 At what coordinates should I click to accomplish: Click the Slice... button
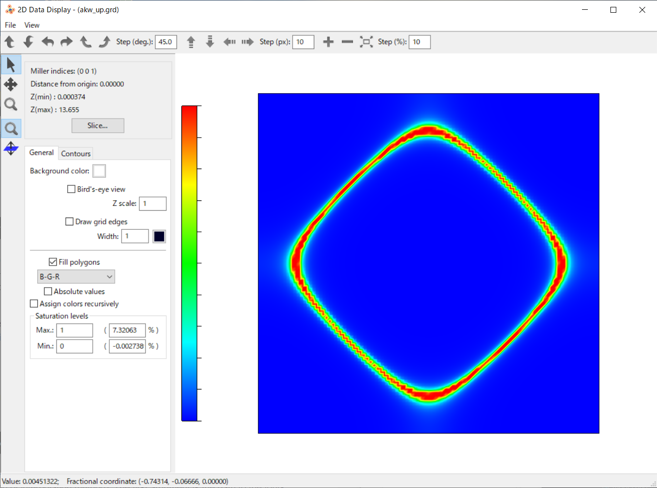point(98,126)
